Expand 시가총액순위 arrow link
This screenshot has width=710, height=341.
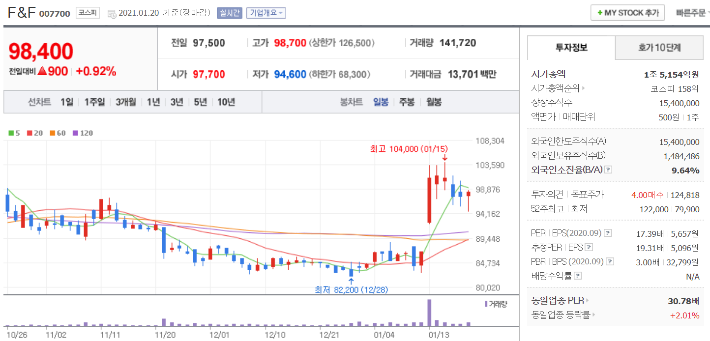pos(584,89)
